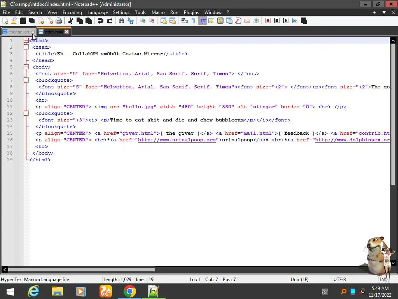Open the tab list dropdown arrow at top right

(x=384, y=12)
